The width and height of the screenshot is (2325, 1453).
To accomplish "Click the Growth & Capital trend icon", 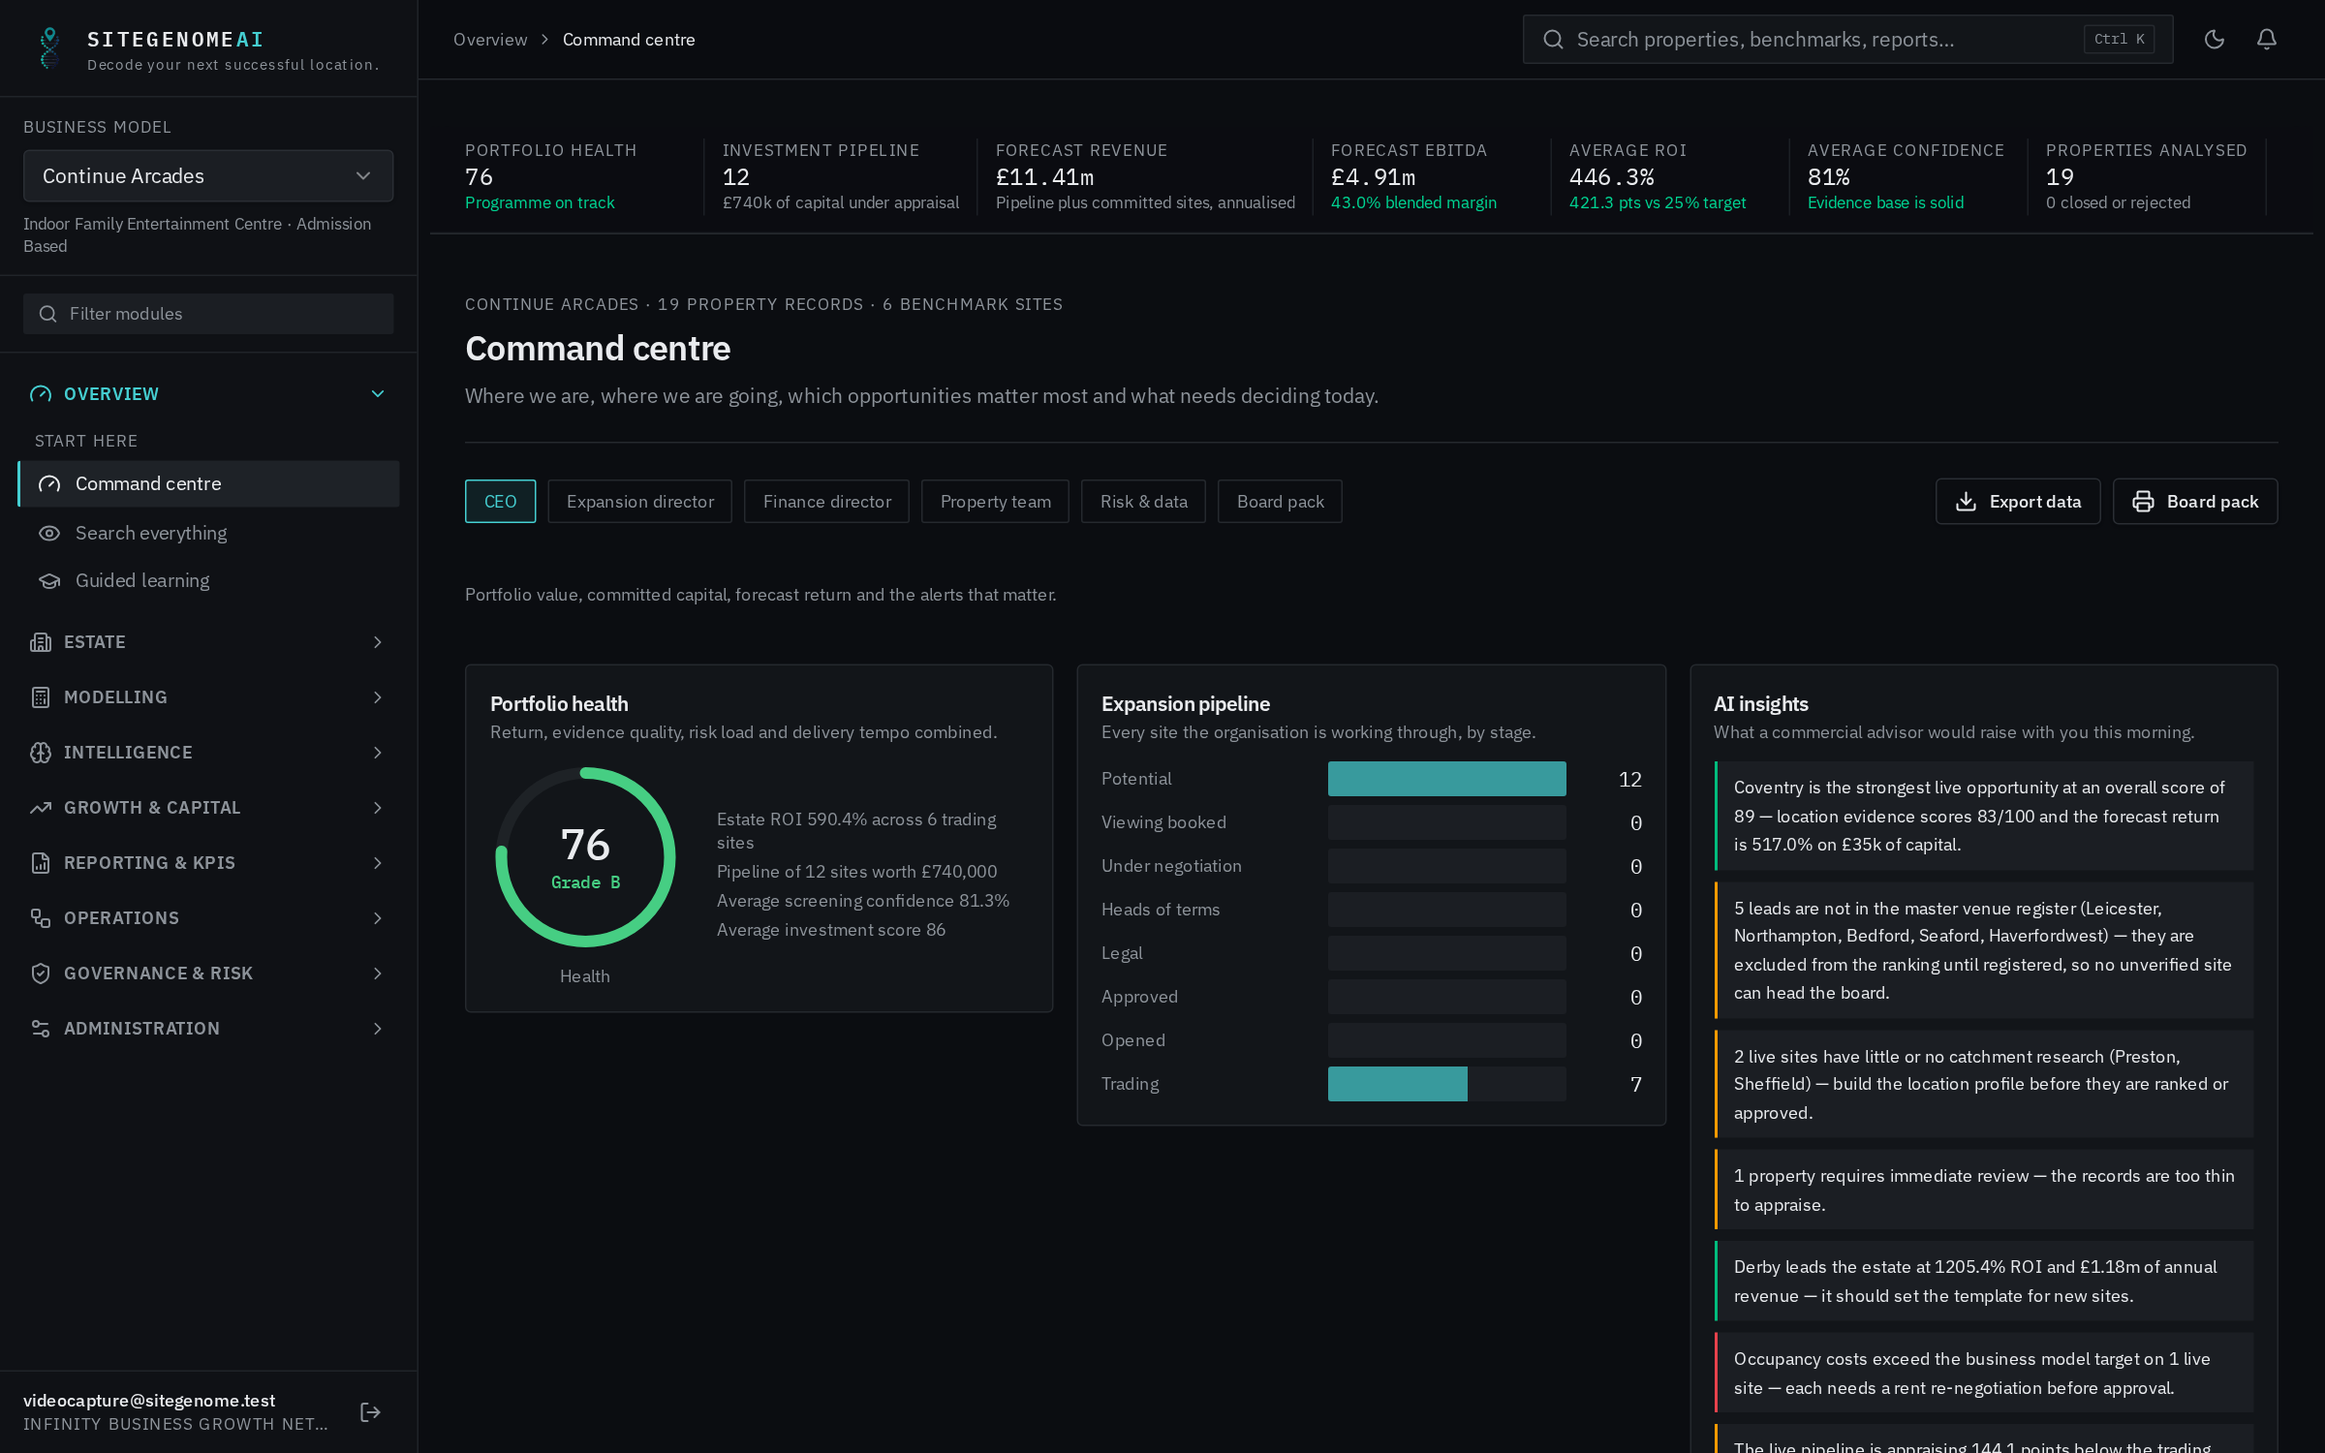I will pyautogui.click(x=41, y=808).
